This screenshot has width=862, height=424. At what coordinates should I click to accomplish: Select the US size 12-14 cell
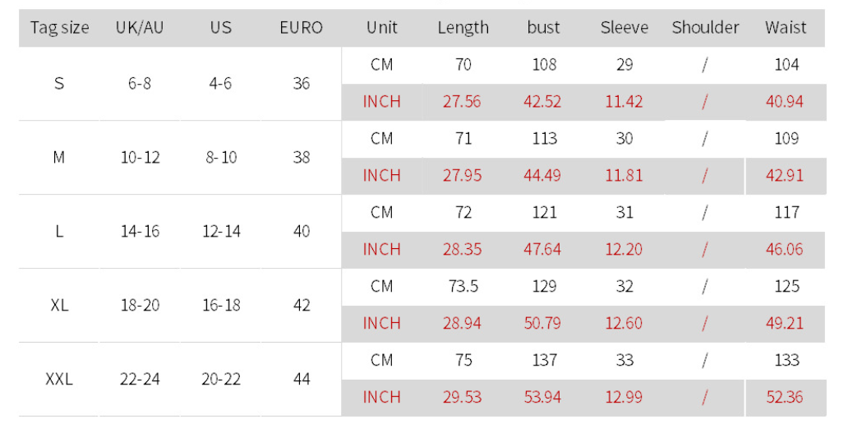tap(221, 231)
